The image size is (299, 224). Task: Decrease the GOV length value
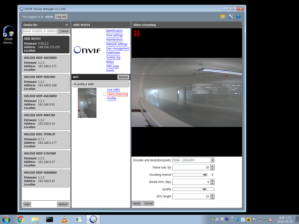point(212,198)
